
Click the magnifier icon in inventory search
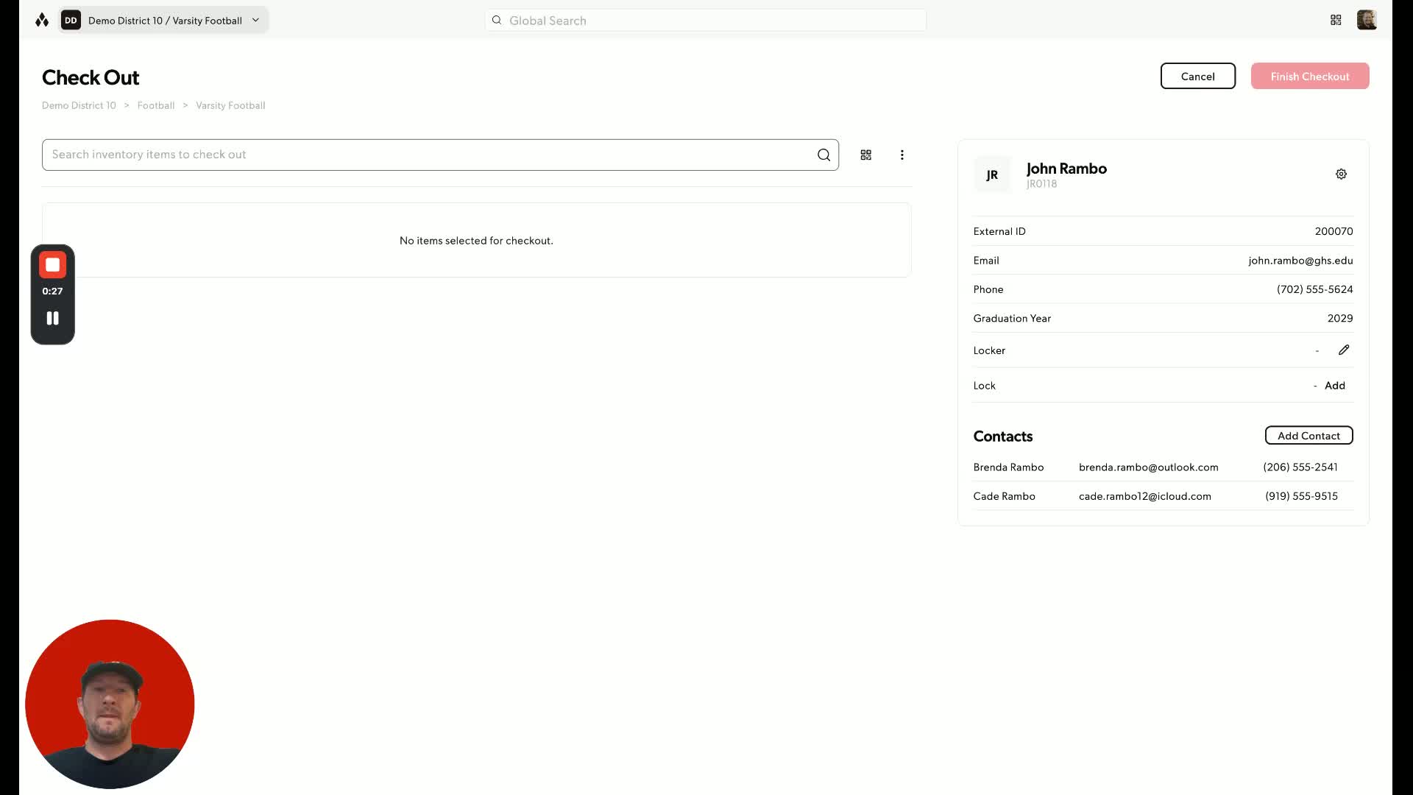(x=824, y=155)
